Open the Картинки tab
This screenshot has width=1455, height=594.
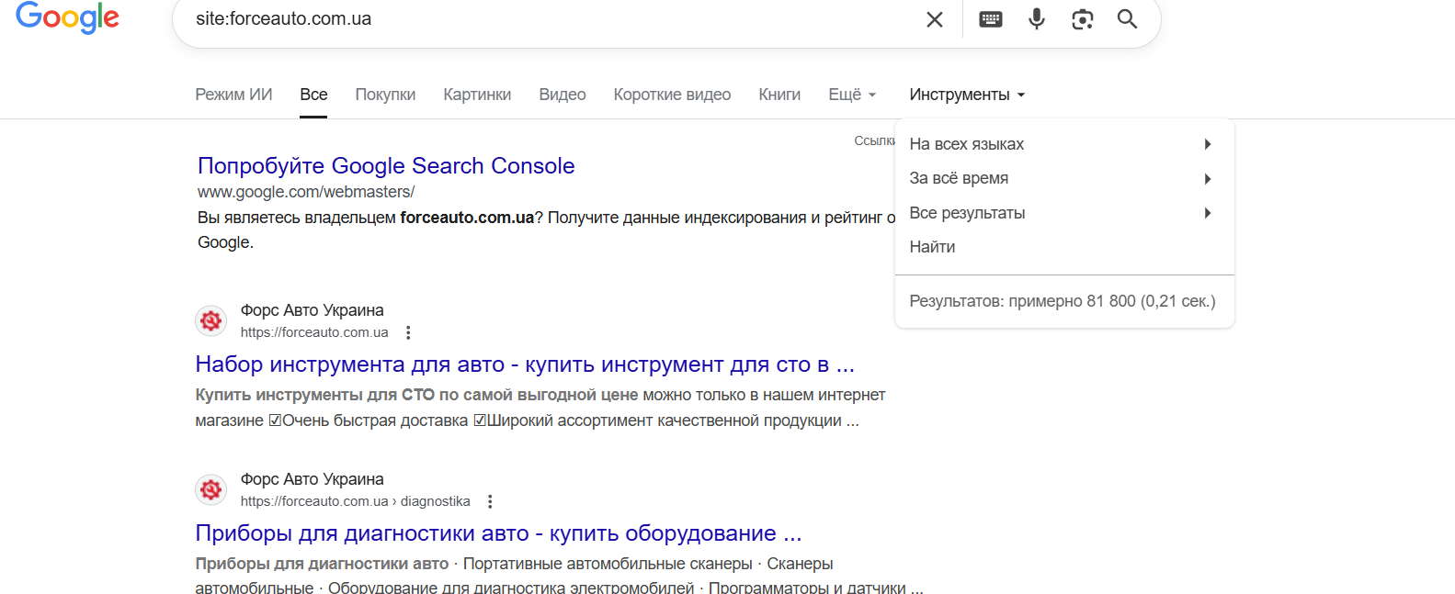pos(477,95)
